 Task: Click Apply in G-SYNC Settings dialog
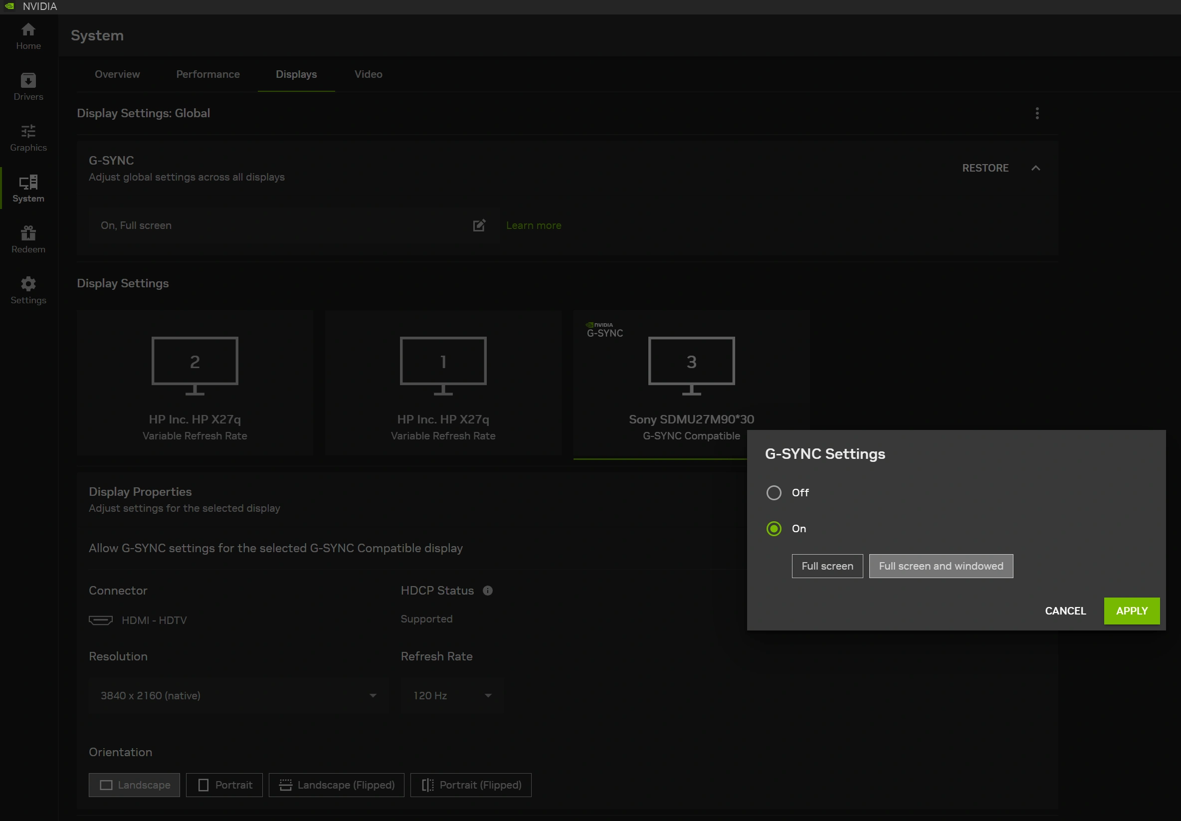[1132, 611]
